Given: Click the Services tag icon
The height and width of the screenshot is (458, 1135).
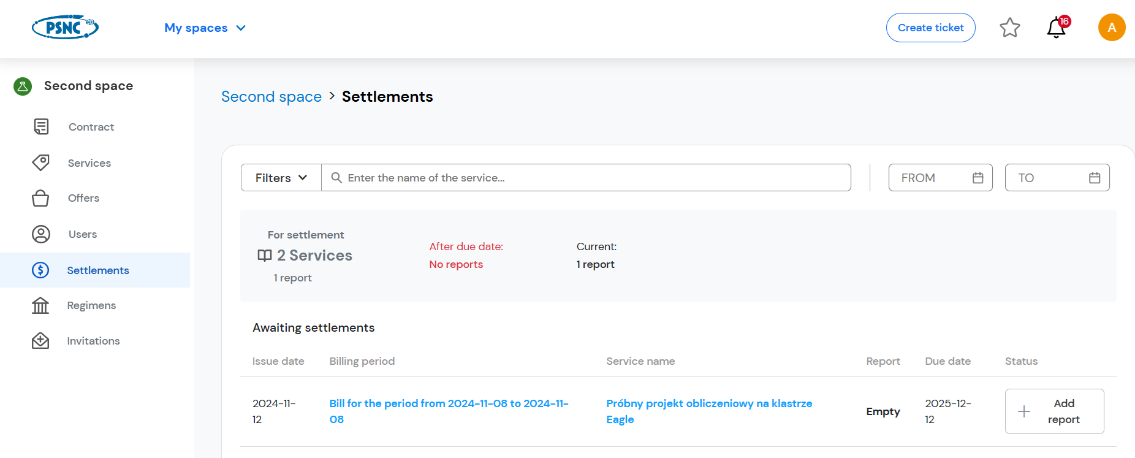Looking at the screenshot, I should point(40,162).
